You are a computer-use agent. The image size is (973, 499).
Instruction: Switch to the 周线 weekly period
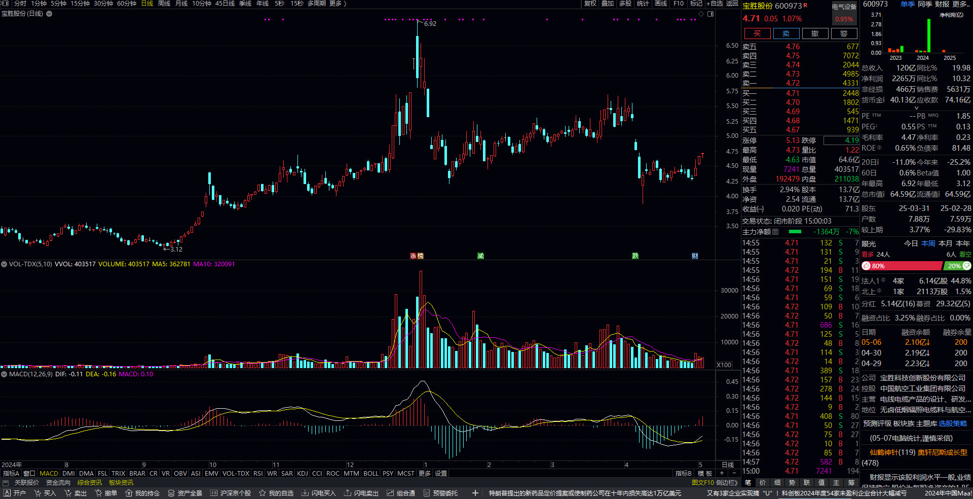click(164, 4)
